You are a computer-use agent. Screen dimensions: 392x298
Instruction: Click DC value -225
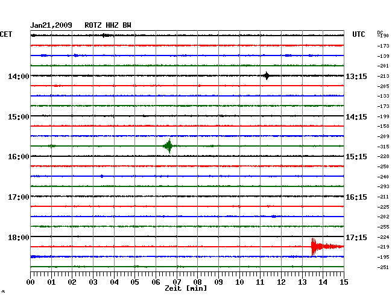tap(383, 207)
